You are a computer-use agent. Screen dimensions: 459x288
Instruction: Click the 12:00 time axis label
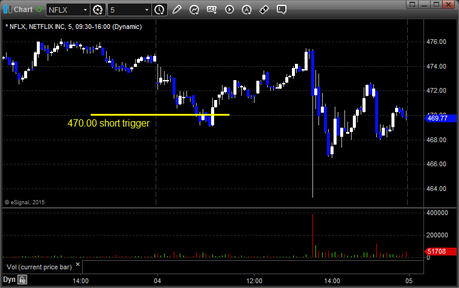pyautogui.click(x=254, y=281)
